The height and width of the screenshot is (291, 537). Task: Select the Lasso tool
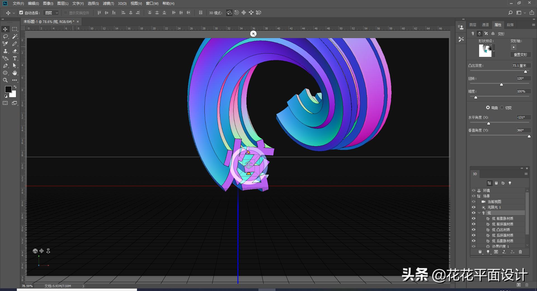click(x=5, y=36)
